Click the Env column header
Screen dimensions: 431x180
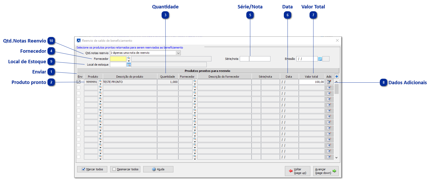click(x=80, y=77)
